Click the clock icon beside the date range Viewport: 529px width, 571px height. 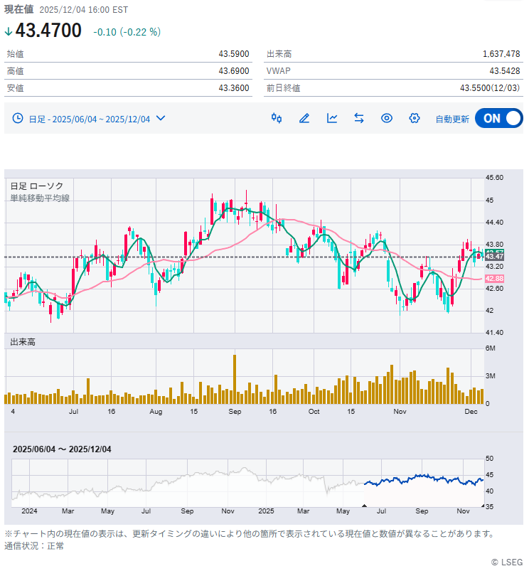[18, 119]
